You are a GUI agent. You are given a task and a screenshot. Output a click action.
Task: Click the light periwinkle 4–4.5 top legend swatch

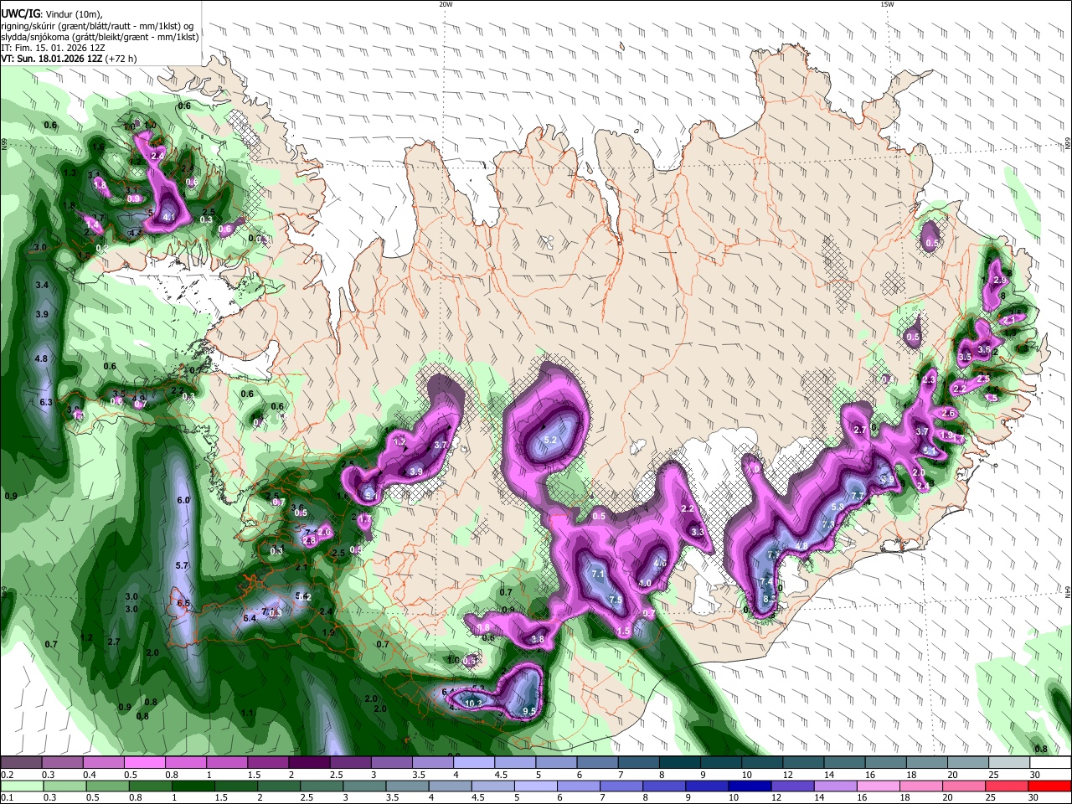(473, 762)
